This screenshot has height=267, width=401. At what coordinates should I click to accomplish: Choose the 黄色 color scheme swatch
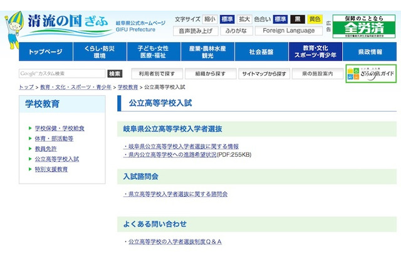tap(315, 19)
